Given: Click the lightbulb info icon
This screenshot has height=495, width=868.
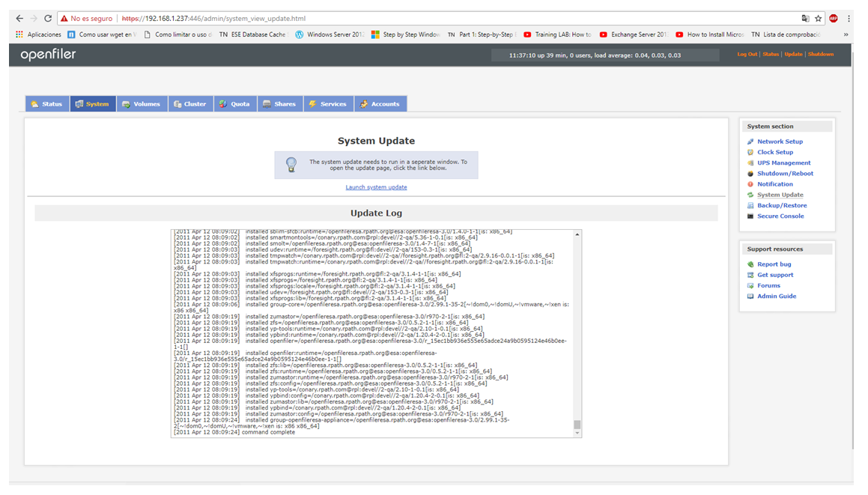Looking at the screenshot, I should tap(291, 165).
